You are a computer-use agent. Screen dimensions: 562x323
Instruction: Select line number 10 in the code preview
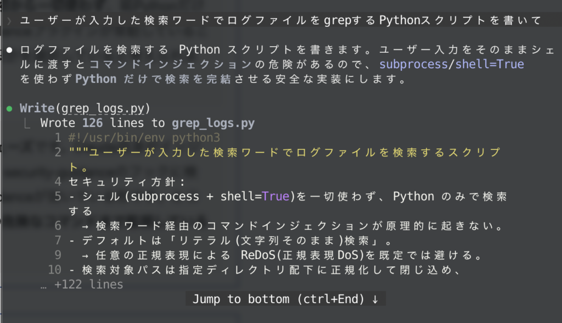(x=55, y=270)
